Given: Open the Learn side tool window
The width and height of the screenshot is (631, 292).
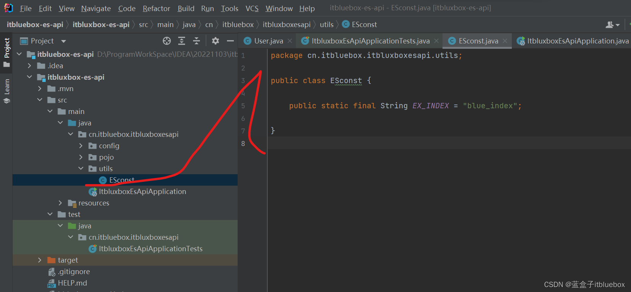Looking at the screenshot, I should click(x=6, y=91).
